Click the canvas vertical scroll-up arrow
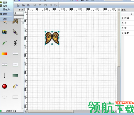Screen dimensions: 134x115 pos(119,10)
